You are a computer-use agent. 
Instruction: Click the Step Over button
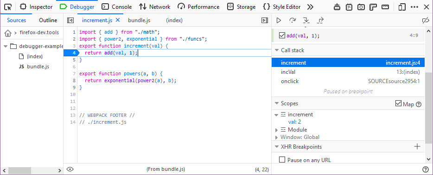[293, 20]
